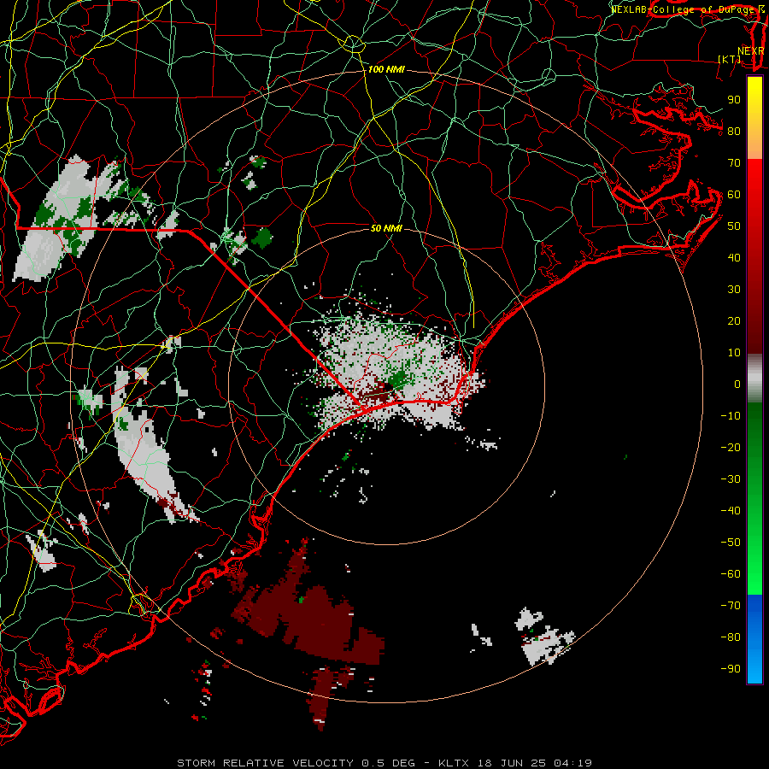Click the 80 value on velocity scale

pyautogui.click(x=734, y=132)
